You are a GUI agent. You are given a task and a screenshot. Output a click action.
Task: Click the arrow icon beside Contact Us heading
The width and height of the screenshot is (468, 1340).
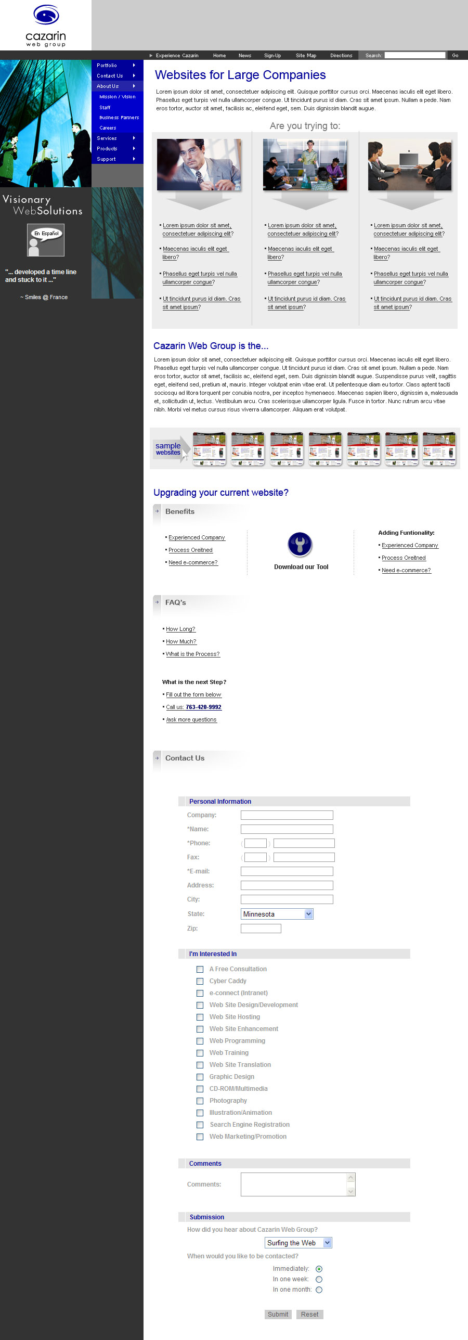pyautogui.click(x=157, y=758)
